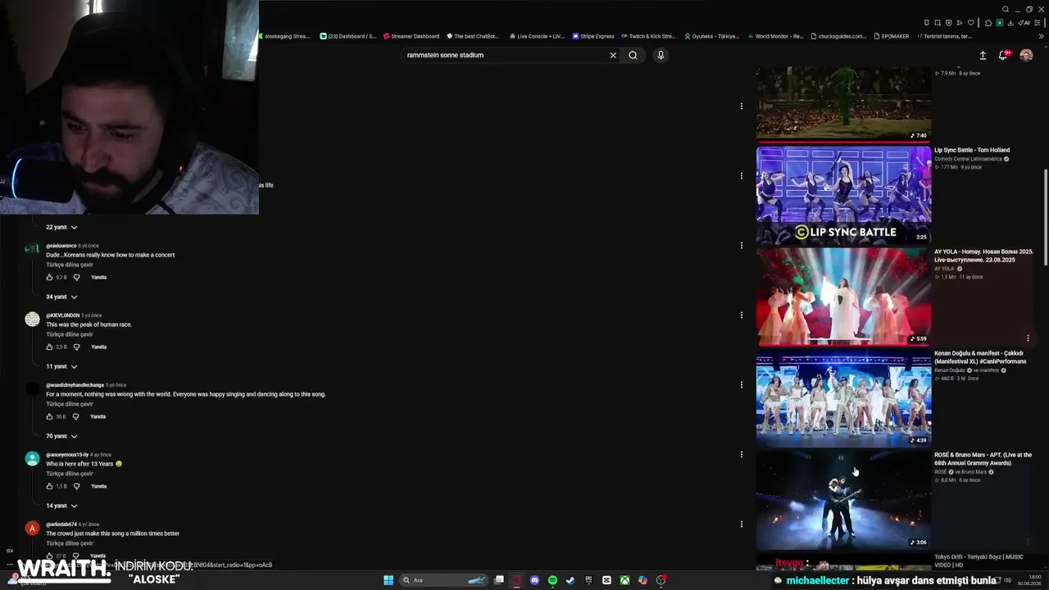Open the 'Tokyo Drift - Teriyaki Boyz' video title
The width and height of the screenshot is (1049, 590).
tap(979, 560)
